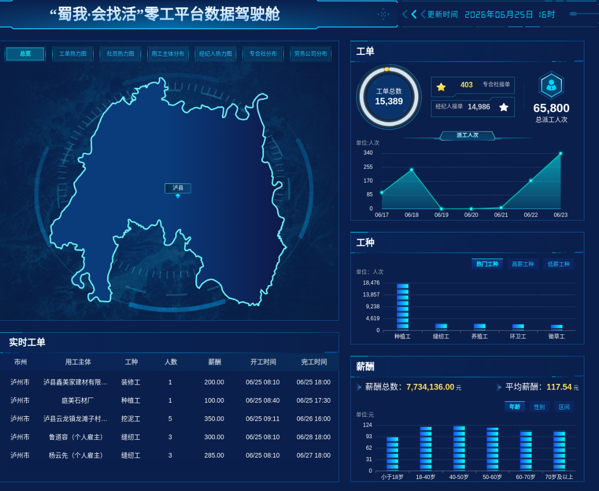Switch to 工单热力图 tab
Image resolution: width=599 pixels, height=491 pixels.
click(x=73, y=53)
